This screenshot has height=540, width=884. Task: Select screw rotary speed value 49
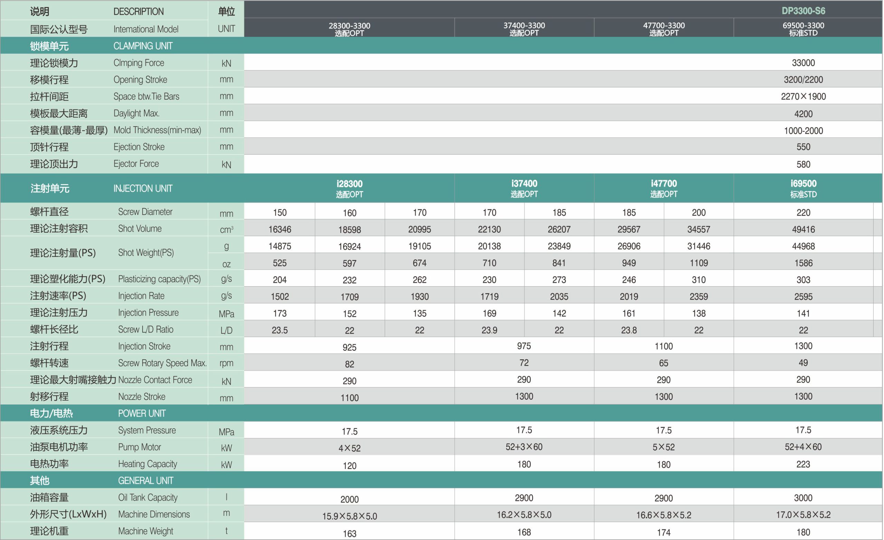[803, 363]
